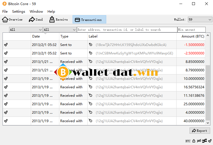Image resolution: width=213 pixels, height=145 pixels.
Task: Click the wallet encryption lock icon
Action: 194,141
